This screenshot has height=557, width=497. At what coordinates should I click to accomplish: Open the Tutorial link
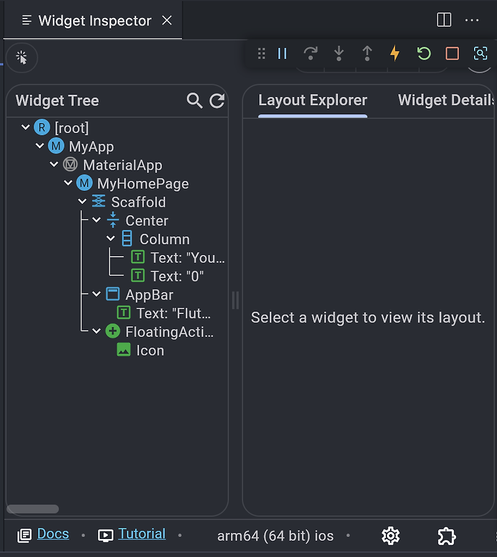pyautogui.click(x=142, y=534)
